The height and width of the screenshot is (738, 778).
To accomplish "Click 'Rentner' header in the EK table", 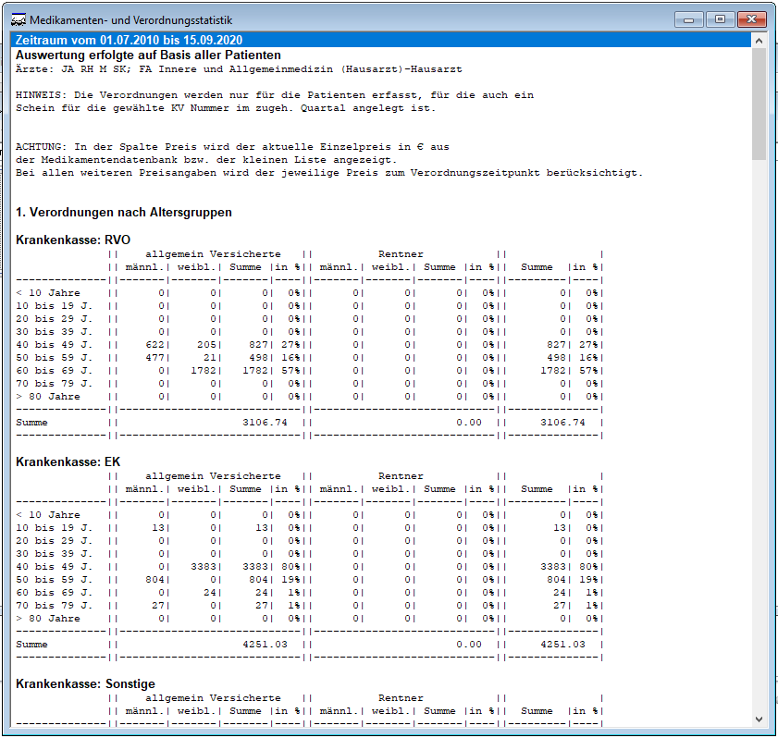I will tap(401, 476).
